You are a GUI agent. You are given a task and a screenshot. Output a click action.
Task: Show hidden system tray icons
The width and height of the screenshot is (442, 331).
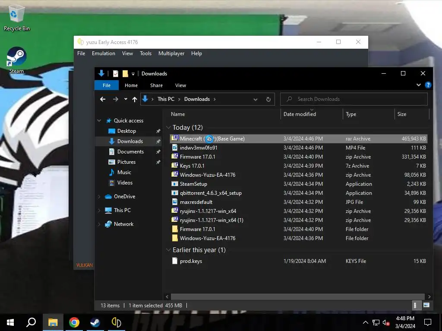pyautogui.click(x=365, y=322)
